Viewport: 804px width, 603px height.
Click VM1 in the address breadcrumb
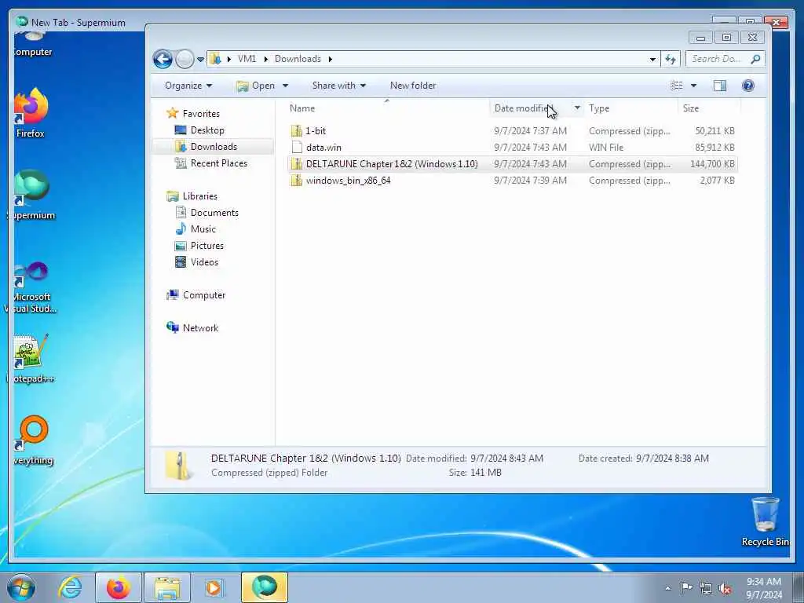click(x=247, y=59)
